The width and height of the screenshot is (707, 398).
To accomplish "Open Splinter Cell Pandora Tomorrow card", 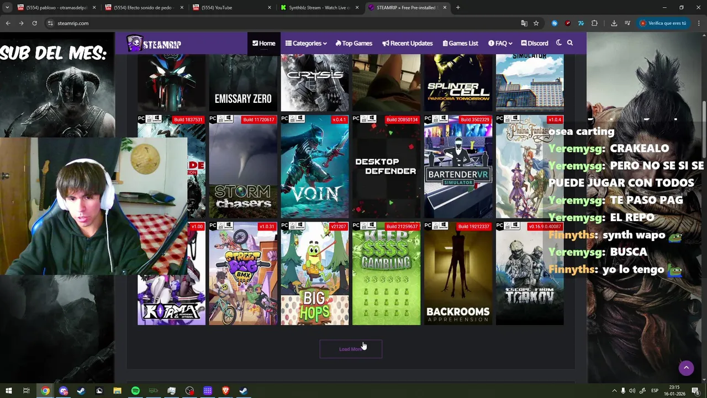I will [x=458, y=82].
